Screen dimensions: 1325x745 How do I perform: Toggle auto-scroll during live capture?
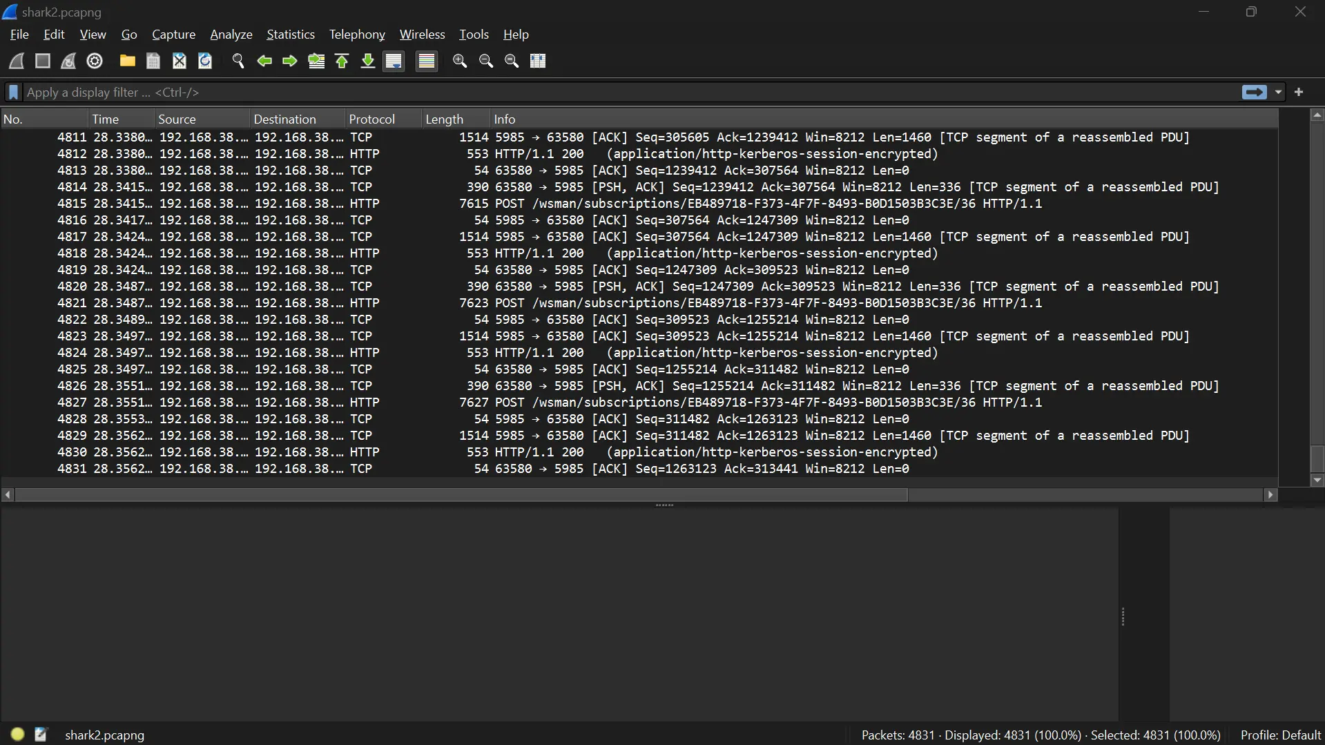click(394, 61)
